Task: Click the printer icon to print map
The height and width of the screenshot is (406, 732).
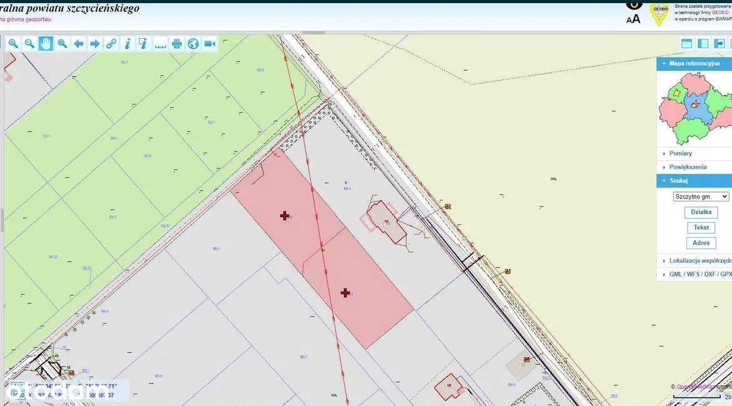Action: pyautogui.click(x=177, y=43)
